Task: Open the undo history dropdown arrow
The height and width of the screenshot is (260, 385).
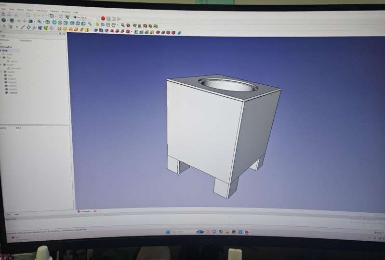Action: pyautogui.click(x=39, y=16)
